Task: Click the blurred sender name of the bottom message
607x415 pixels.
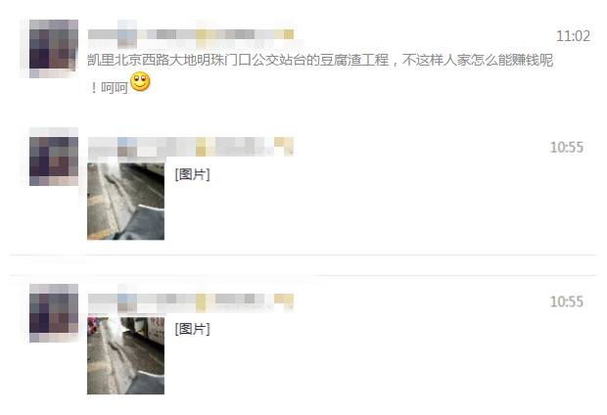Action: tap(191, 301)
